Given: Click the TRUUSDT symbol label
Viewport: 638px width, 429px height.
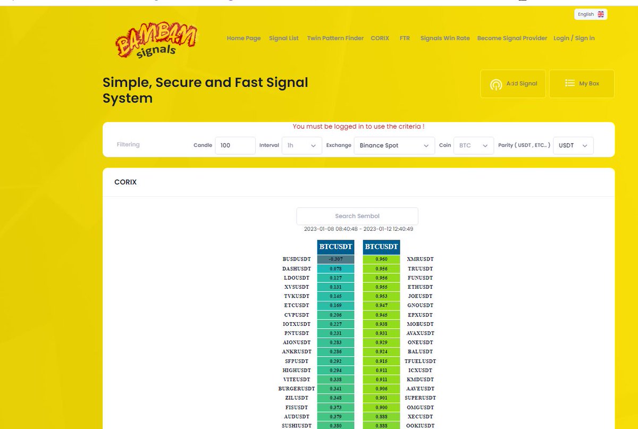Looking at the screenshot, I should 421,268.
